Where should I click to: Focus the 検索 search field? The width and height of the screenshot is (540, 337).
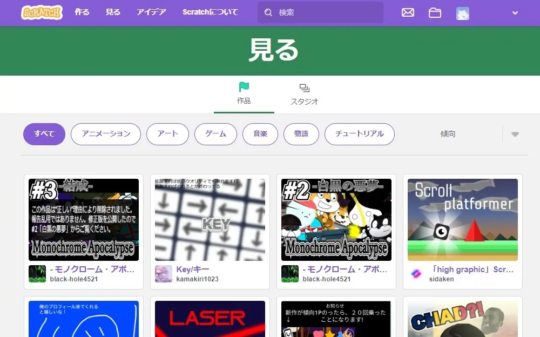click(x=320, y=12)
